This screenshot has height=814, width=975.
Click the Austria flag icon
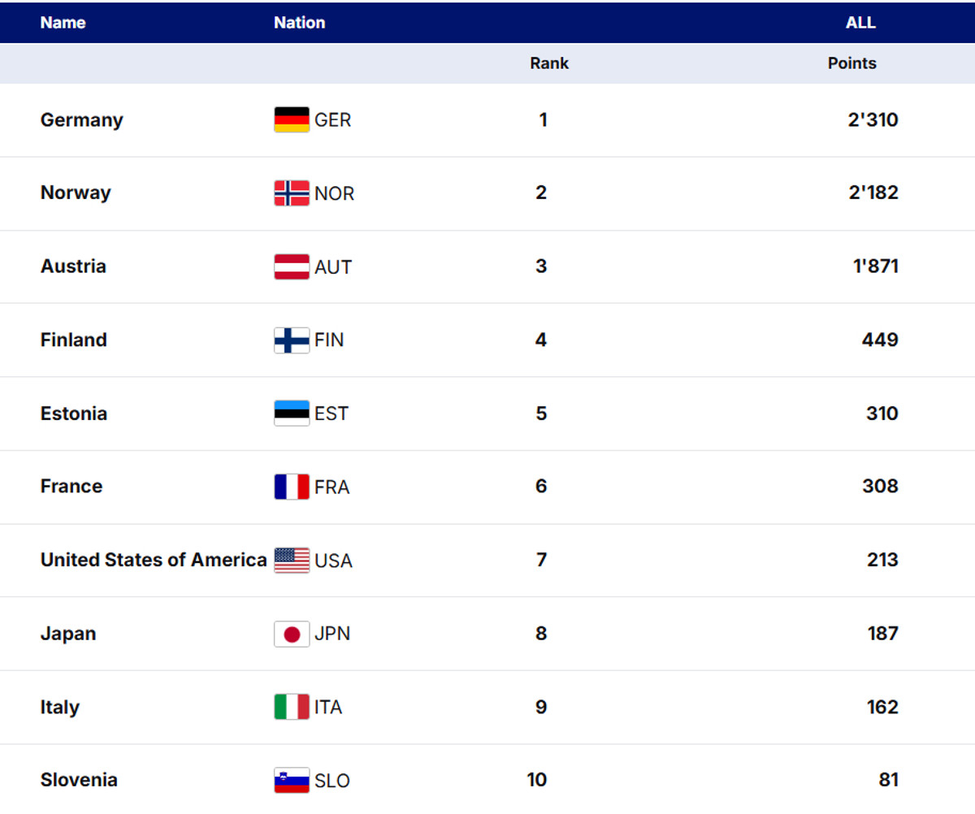click(x=292, y=266)
